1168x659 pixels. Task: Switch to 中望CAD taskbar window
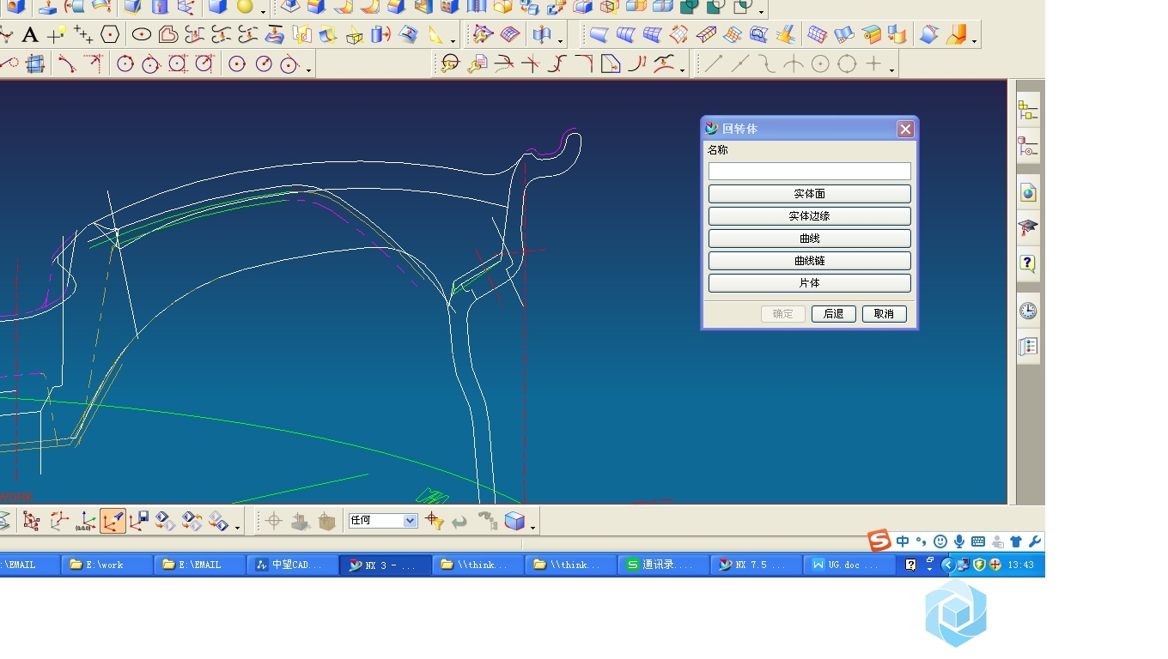click(x=292, y=565)
